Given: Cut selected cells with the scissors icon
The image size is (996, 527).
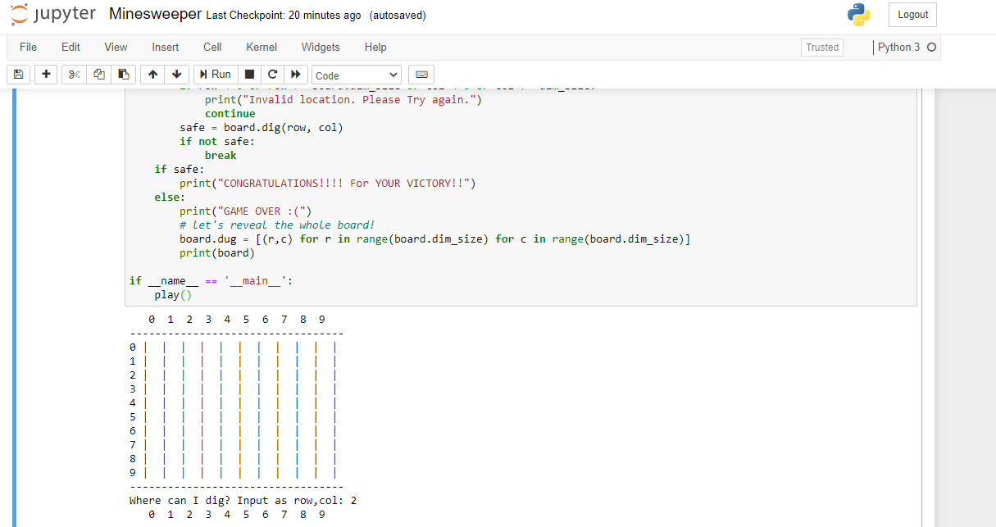Looking at the screenshot, I should tap(74, 74).
